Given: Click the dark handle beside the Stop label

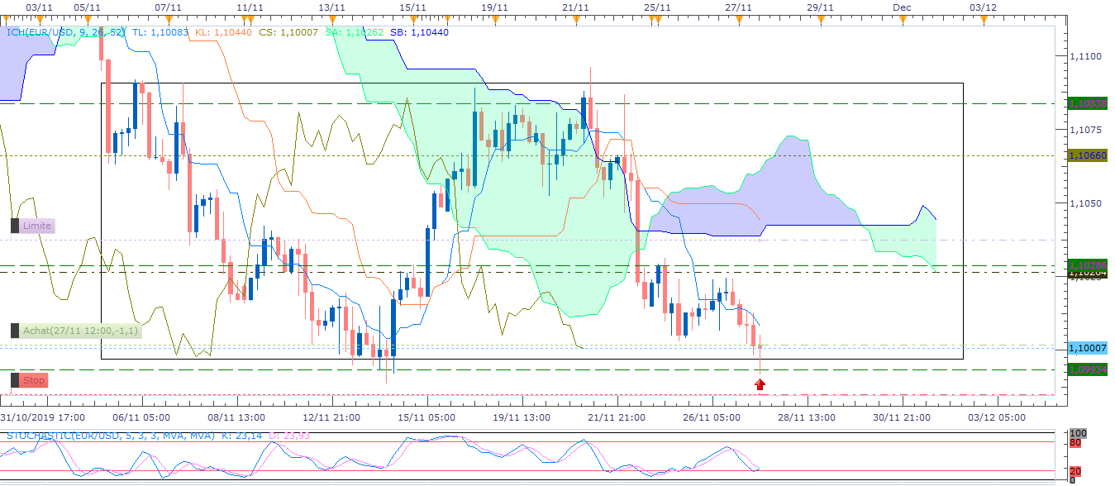Looking at the screenshot, I should tap(15, 380).
